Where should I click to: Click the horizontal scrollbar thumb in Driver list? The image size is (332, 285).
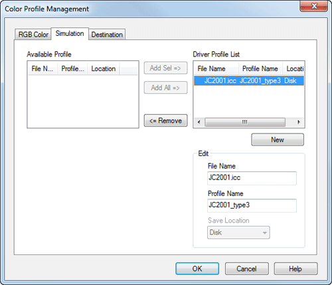coord(245,122)
